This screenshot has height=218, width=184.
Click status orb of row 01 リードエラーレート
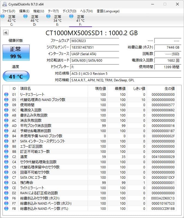click(x=6, y=94)
